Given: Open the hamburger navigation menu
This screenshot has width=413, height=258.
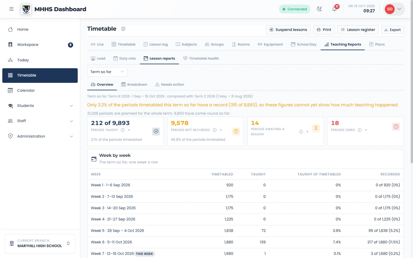Looking at the screenshot, I should click(11, 9).
